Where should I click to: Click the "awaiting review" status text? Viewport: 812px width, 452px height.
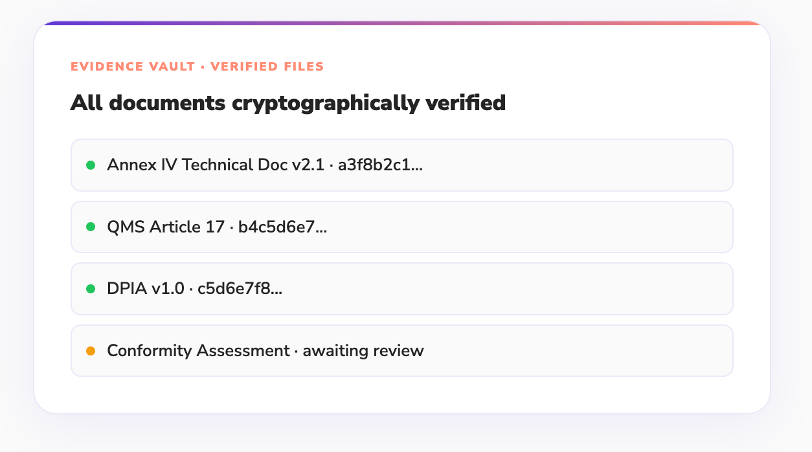[x=363, y=351]
